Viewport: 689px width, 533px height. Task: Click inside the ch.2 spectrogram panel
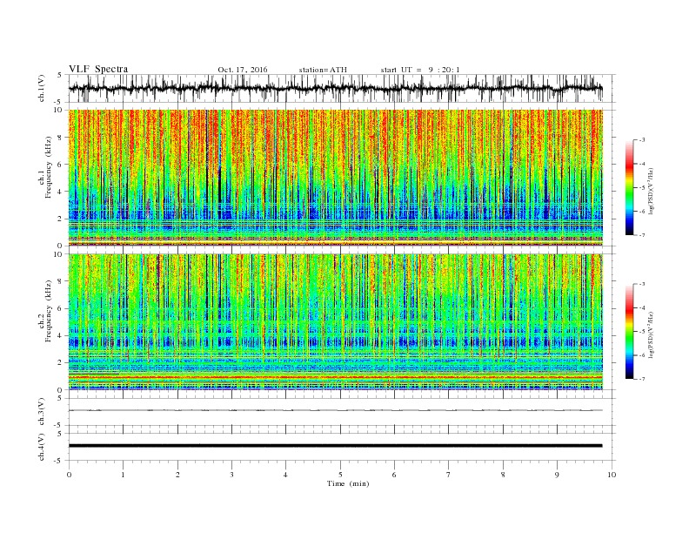tap(336, 322)
